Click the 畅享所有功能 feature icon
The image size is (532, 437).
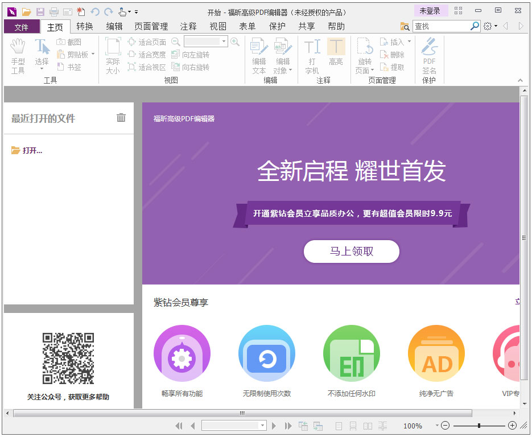point(182,353)
